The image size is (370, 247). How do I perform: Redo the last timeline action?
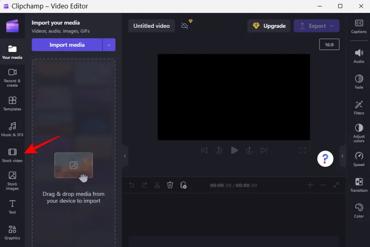[x=144, y=185]
